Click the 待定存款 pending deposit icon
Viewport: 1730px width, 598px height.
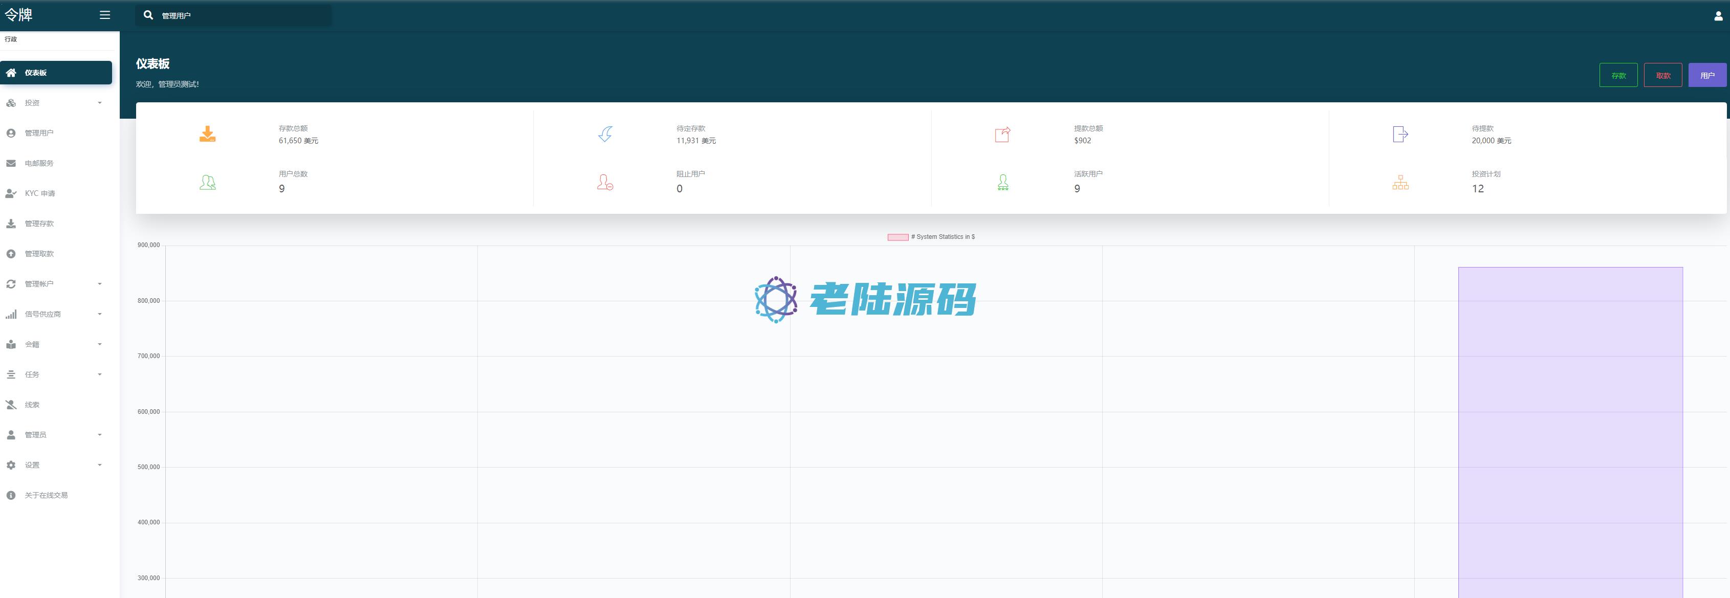pyautogui.click(x=605, y=134)
